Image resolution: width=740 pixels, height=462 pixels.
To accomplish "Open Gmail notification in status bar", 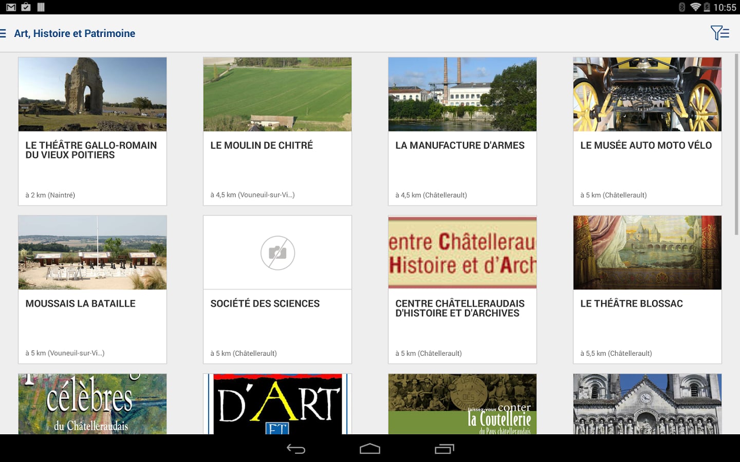I will click(x=11, y=7).
